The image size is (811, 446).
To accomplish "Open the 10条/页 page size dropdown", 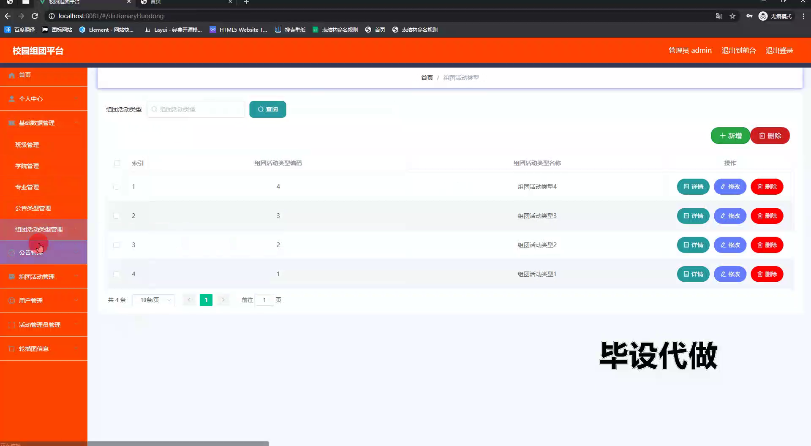I will 153,300.
